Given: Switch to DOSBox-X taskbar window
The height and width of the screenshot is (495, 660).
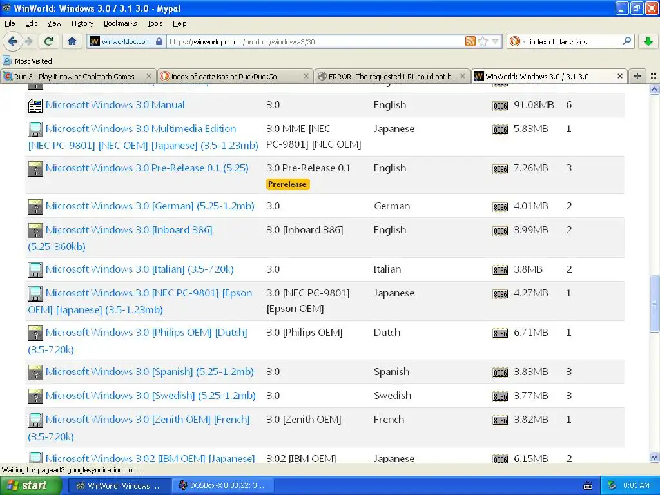Looking at the screenshot, I should coord(222,485).
